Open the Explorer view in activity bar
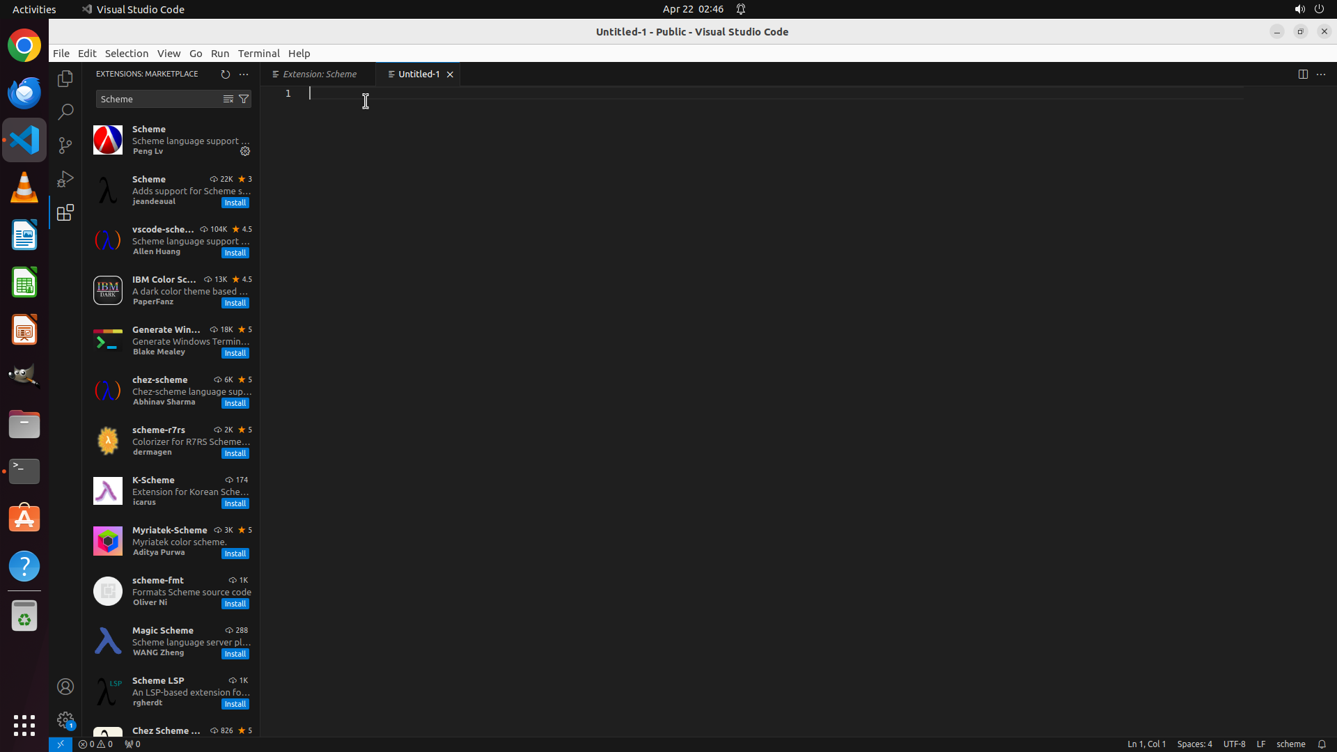The height and width of the screenshot is (752, 1337). 65,79
